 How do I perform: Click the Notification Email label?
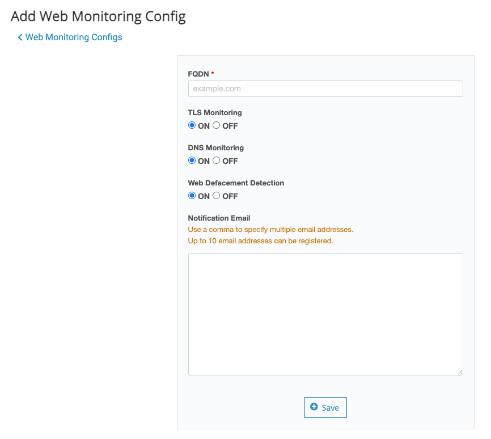[219, 218]
